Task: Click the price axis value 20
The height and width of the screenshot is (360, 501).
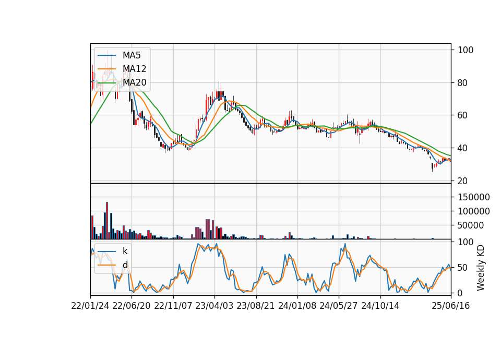Action: (463, 181)
